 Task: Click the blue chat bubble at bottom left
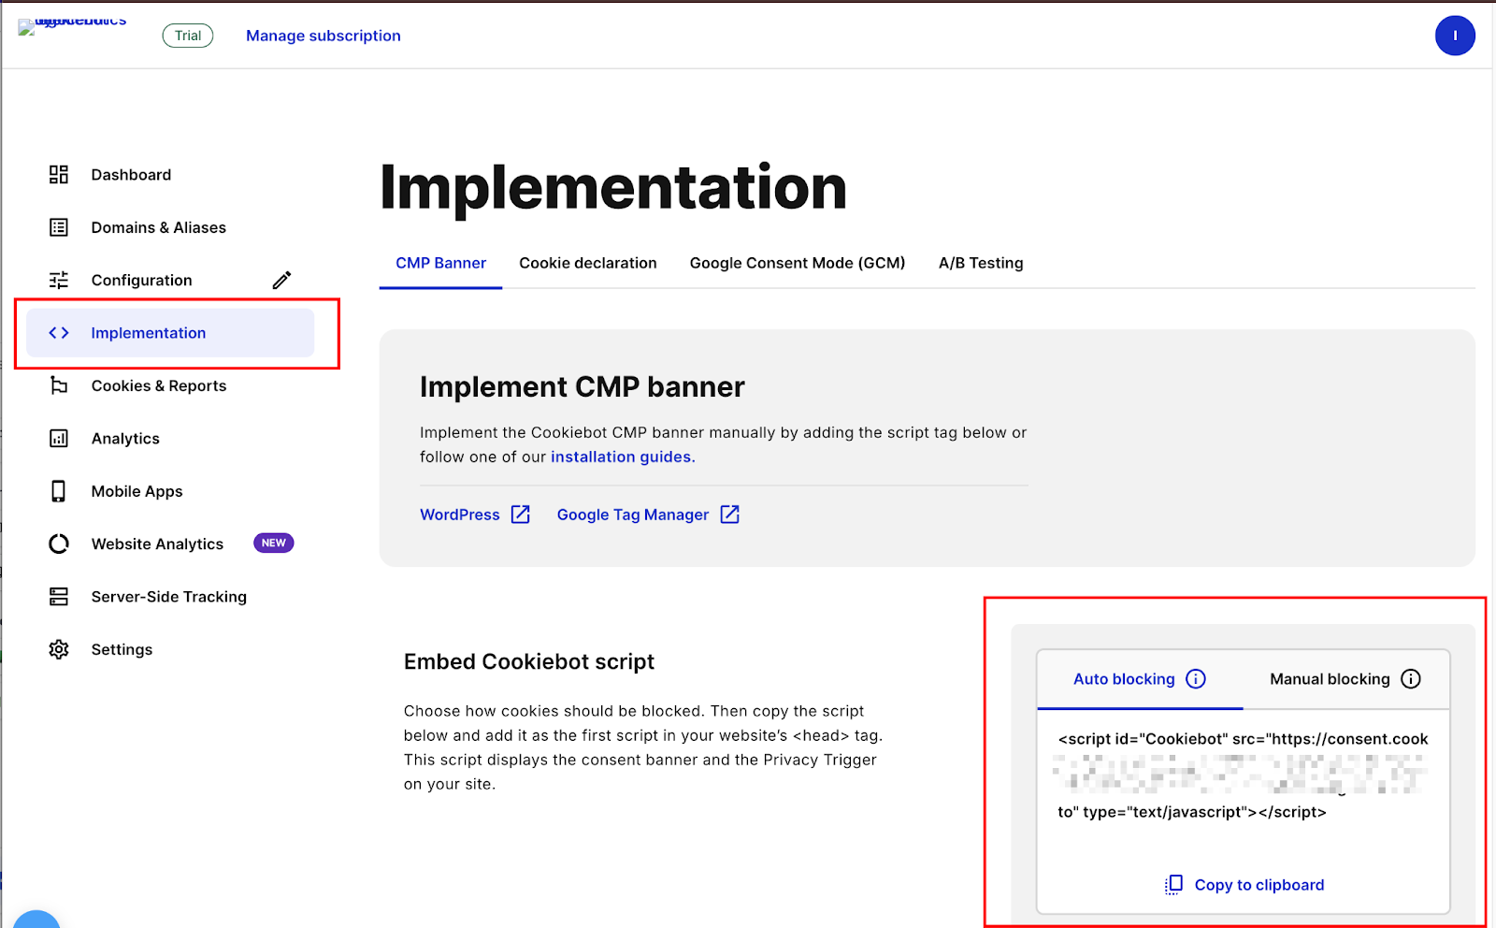36,919
